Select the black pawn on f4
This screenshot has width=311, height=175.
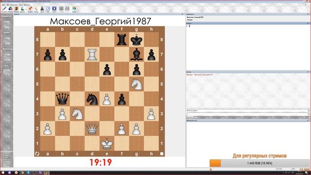pyautogui.click(x=121, y=99)
